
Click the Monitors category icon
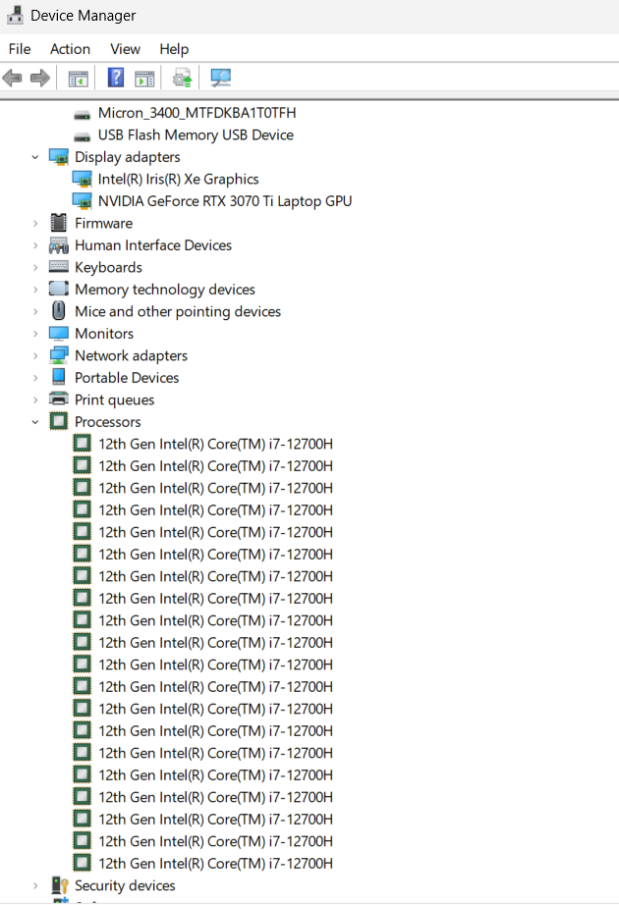58,334
